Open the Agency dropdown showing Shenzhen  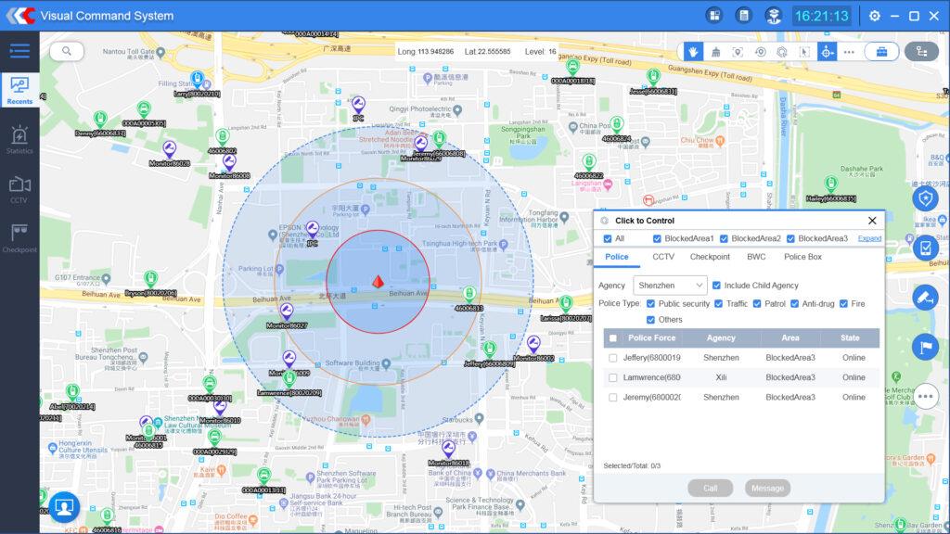[670, 286]
